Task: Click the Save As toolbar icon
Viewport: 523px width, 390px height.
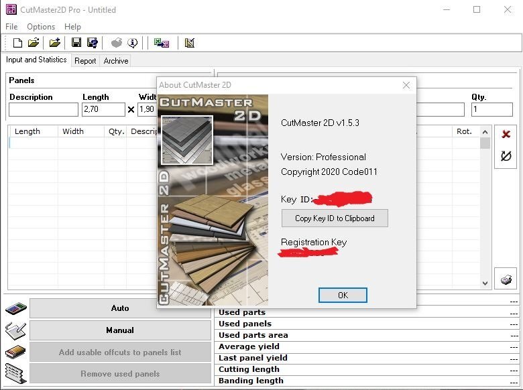Action: coord(93,43)
